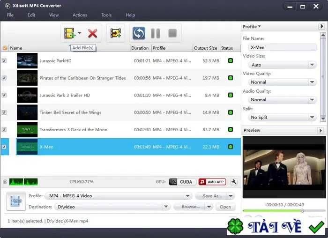Screen dimensions: 328x238
Task: Start conversion with the blue Convert icon
Action: coord(139,33)
